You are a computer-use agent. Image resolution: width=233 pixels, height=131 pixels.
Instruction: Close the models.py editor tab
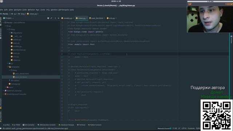[74, 18]
